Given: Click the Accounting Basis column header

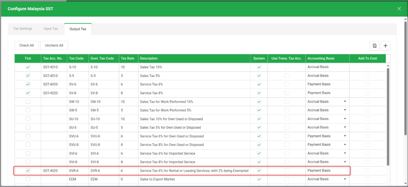Looking at the screenshot, I should [x=328, y=58].
